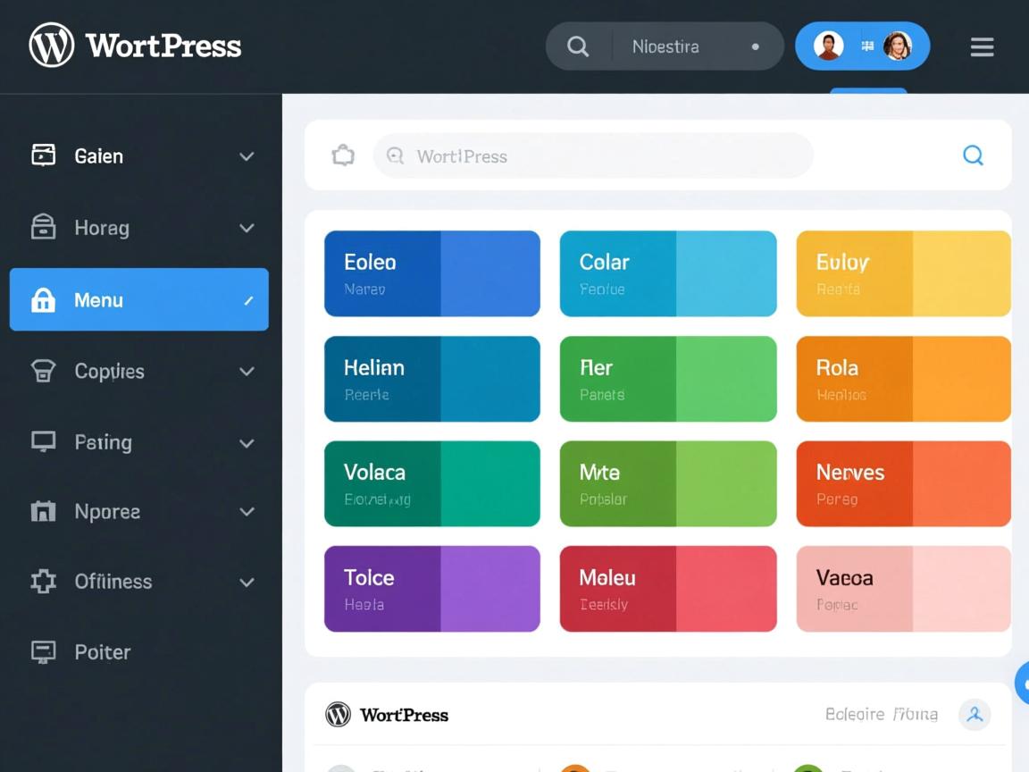
Task: Open the user avatars account pill
Action: click(862, 46)
